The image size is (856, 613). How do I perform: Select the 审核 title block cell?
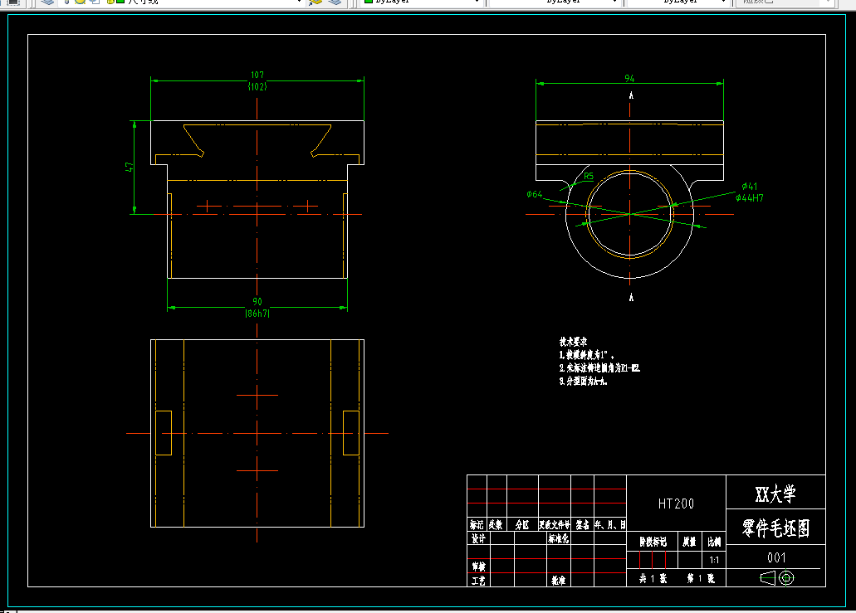(478, 567)
